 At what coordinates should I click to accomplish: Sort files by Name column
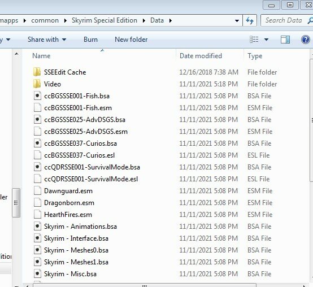click(41, 56)
